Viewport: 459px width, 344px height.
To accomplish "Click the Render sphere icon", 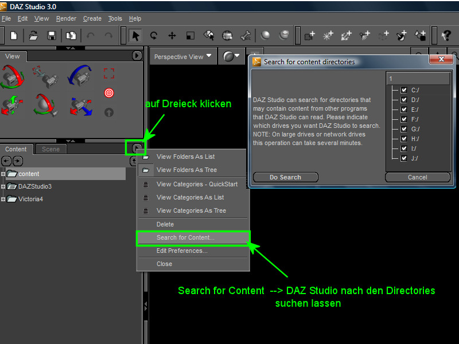I will tap(265, 36).
